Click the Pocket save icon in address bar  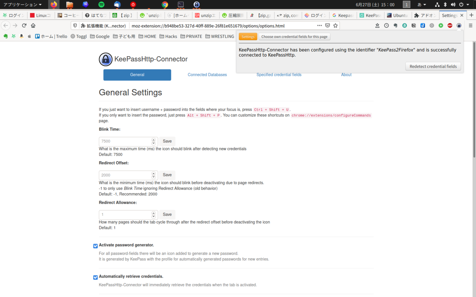point(328,25)
